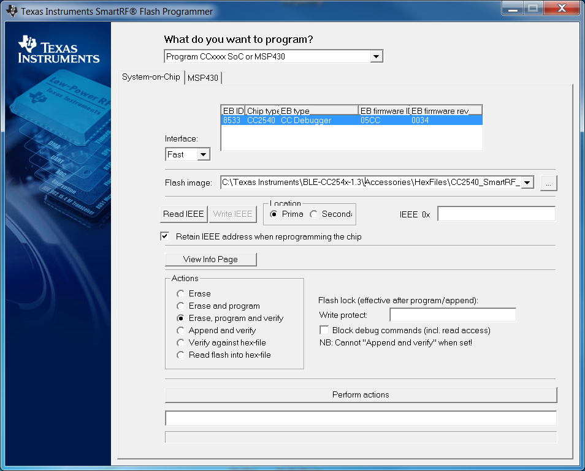Click the EB ID column header
This screenshot has height=471, width=585.
233,111
